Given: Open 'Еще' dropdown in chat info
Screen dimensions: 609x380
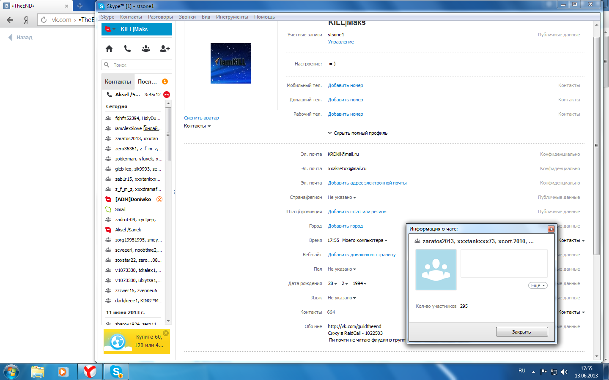Looking at the screenshot, I should pos(538,285).
